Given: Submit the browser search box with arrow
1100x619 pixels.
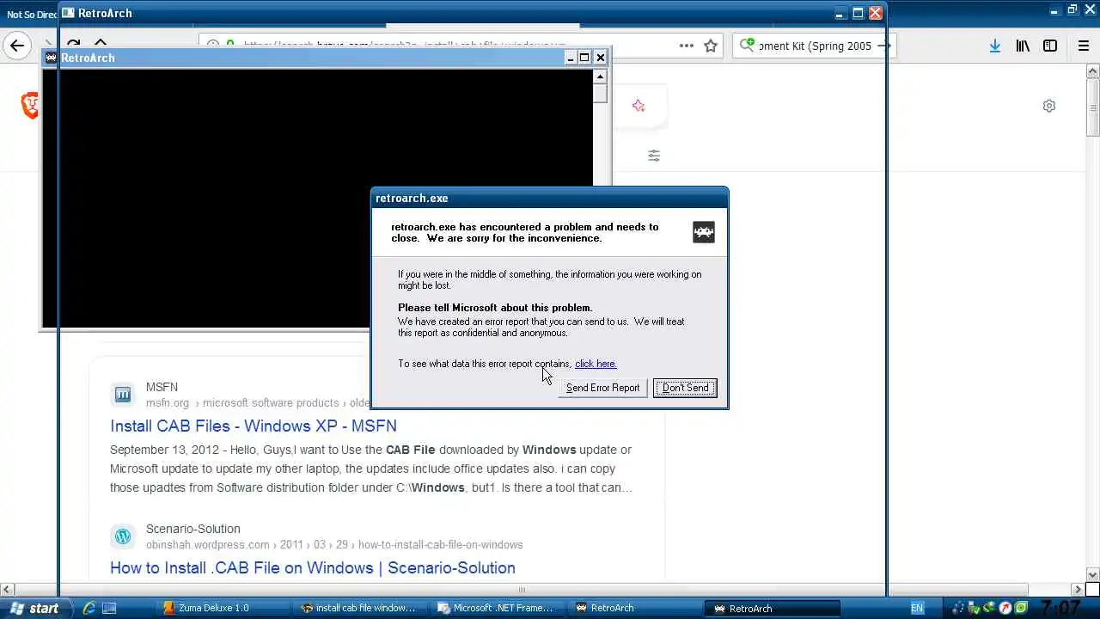Looking at the screenshot, I should [x=883, y=46].
